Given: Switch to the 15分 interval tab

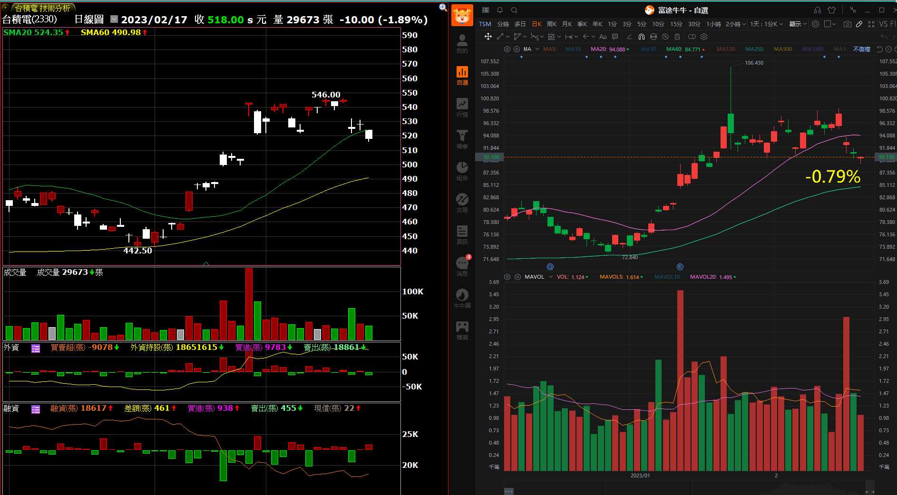Looking at the screenshot, I should [676, 24].
